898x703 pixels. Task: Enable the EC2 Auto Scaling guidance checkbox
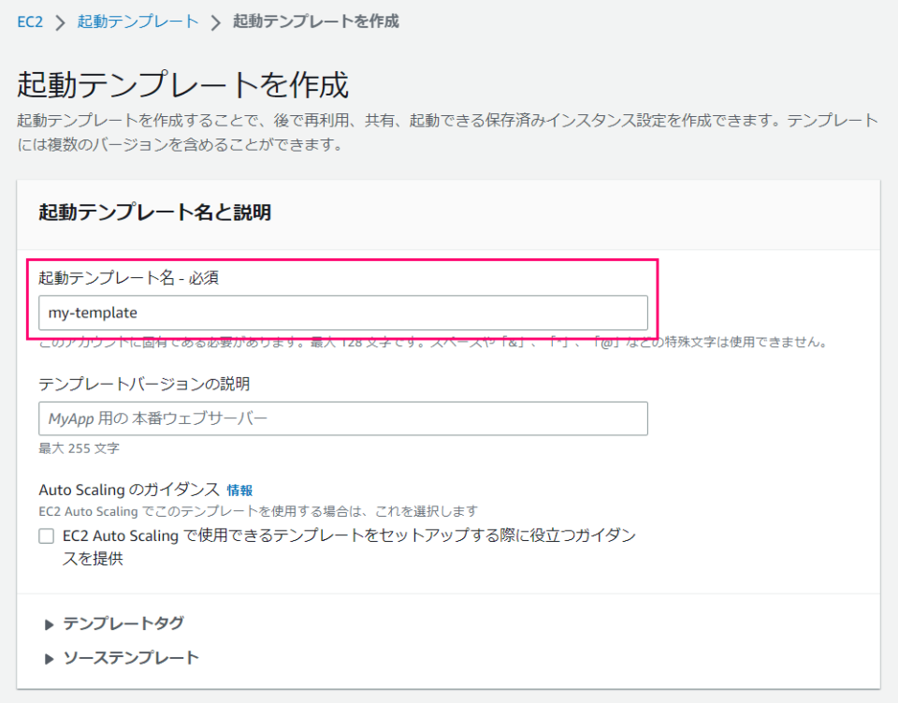point(44,535)
